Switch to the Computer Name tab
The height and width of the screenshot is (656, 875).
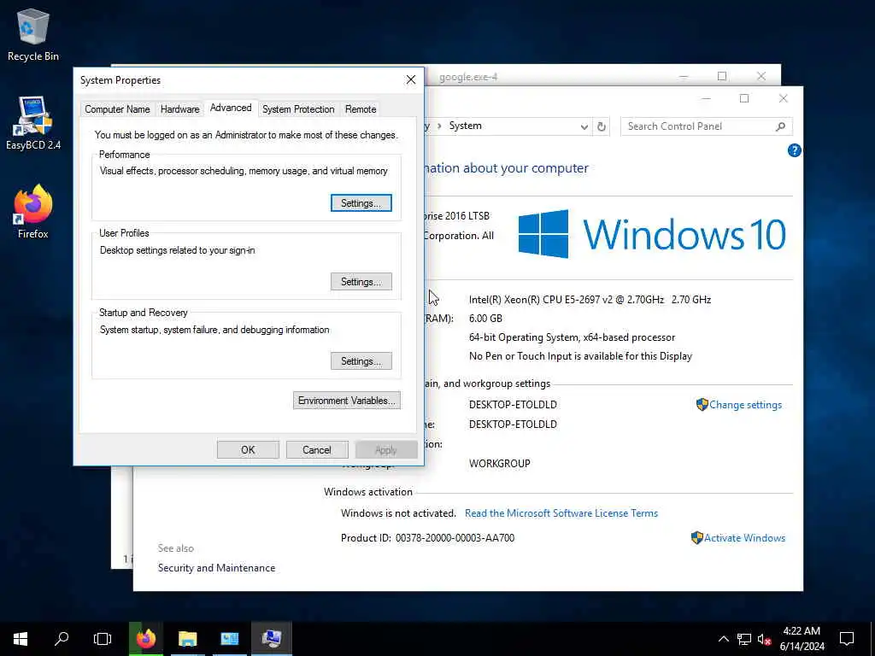117,109
